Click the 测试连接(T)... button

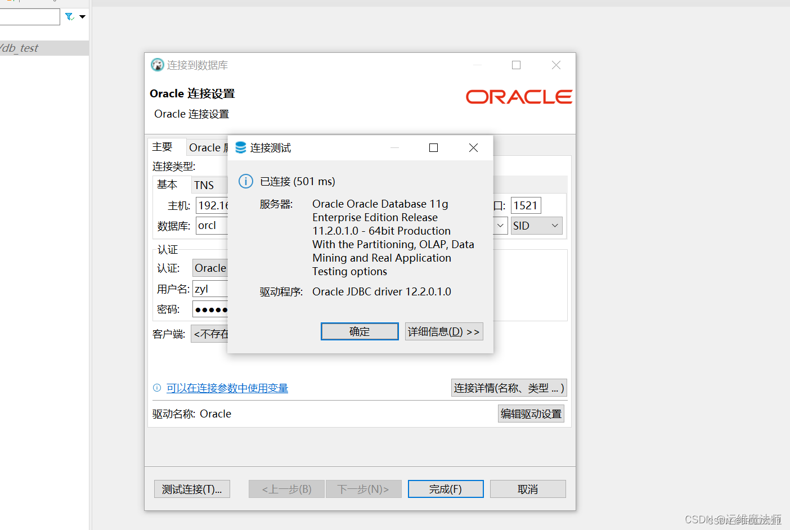coord(192,489)
